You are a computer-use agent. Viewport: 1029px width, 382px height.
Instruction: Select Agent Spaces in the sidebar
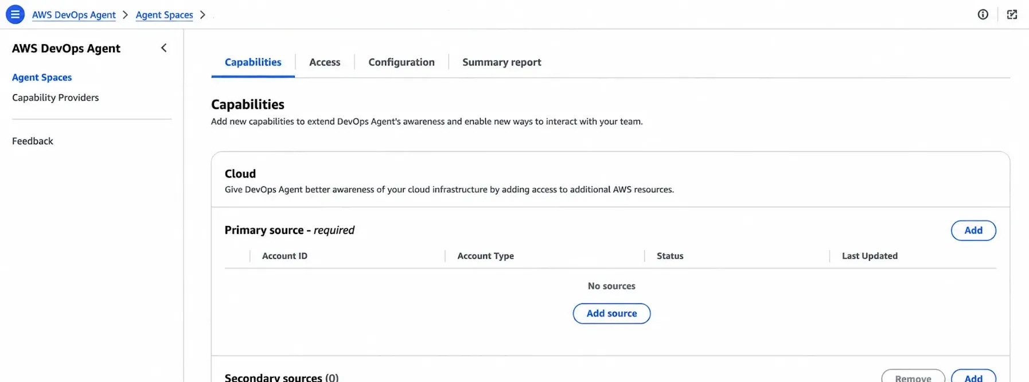click(42, 77)
